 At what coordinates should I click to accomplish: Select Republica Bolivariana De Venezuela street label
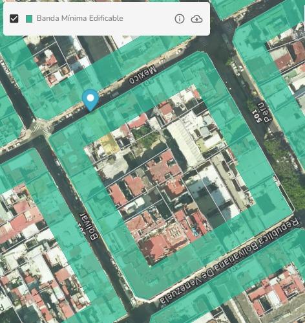229,261
